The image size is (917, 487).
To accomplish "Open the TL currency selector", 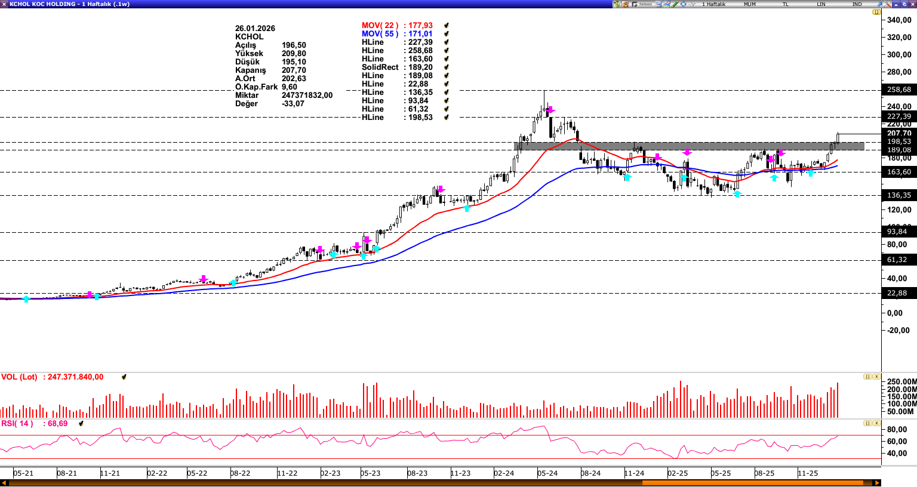I will coord(785,4).
